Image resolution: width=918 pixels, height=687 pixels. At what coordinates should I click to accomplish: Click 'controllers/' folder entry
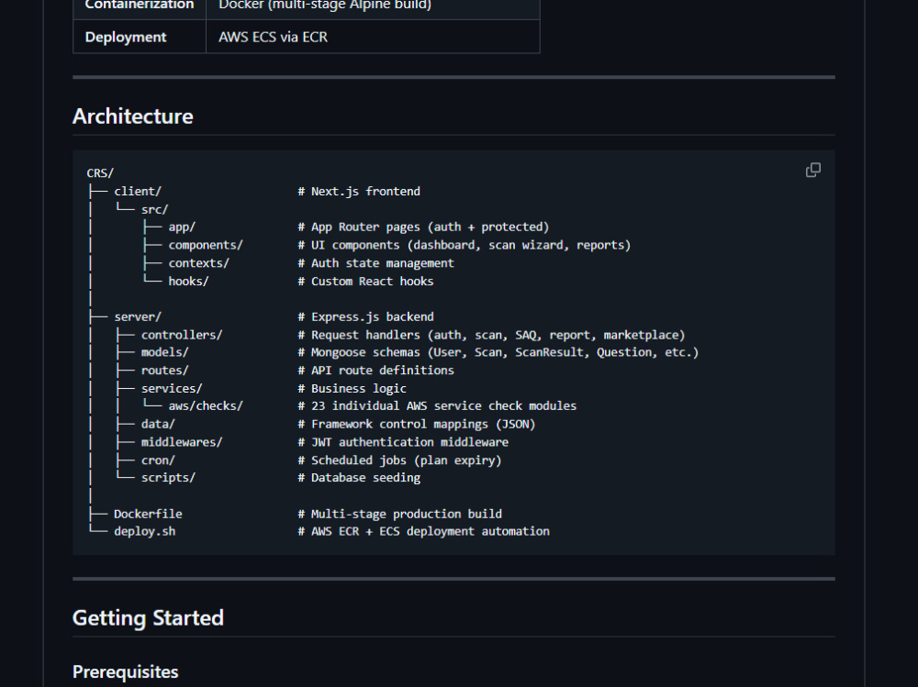182,335
